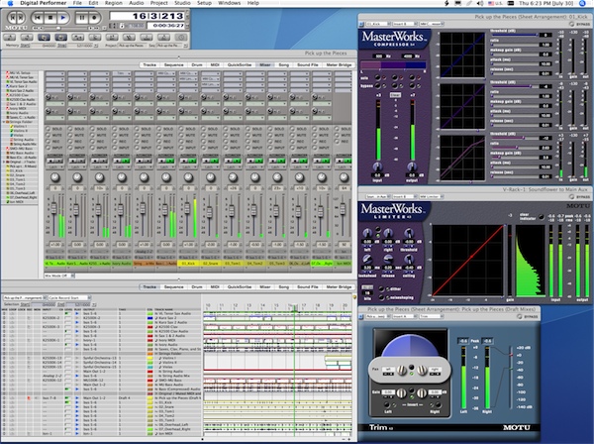Click measure 18 on the Tracks window time ruler
594x444 pixels.
[318, 305]
